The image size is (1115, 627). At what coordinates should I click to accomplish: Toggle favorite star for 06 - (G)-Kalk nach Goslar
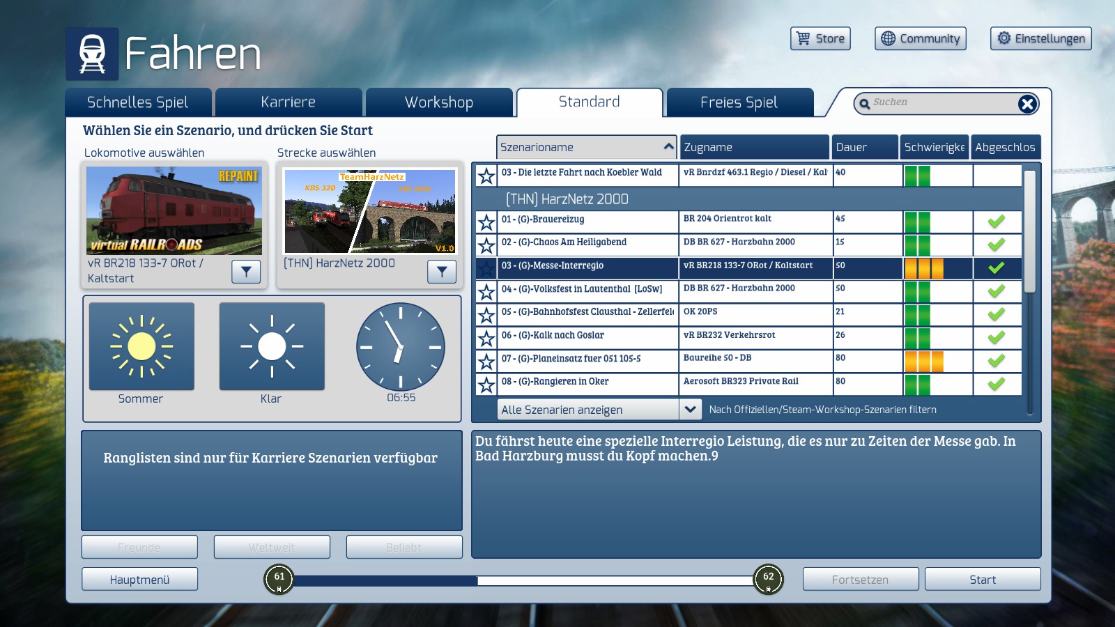pos(486,339)
